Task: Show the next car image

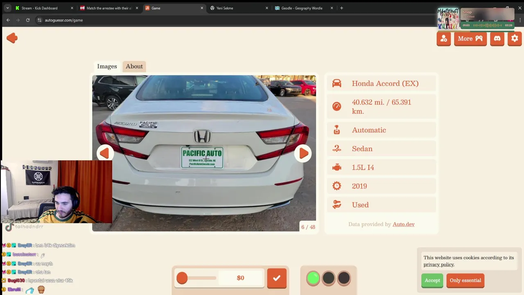Action: click(x=303, y=153)
